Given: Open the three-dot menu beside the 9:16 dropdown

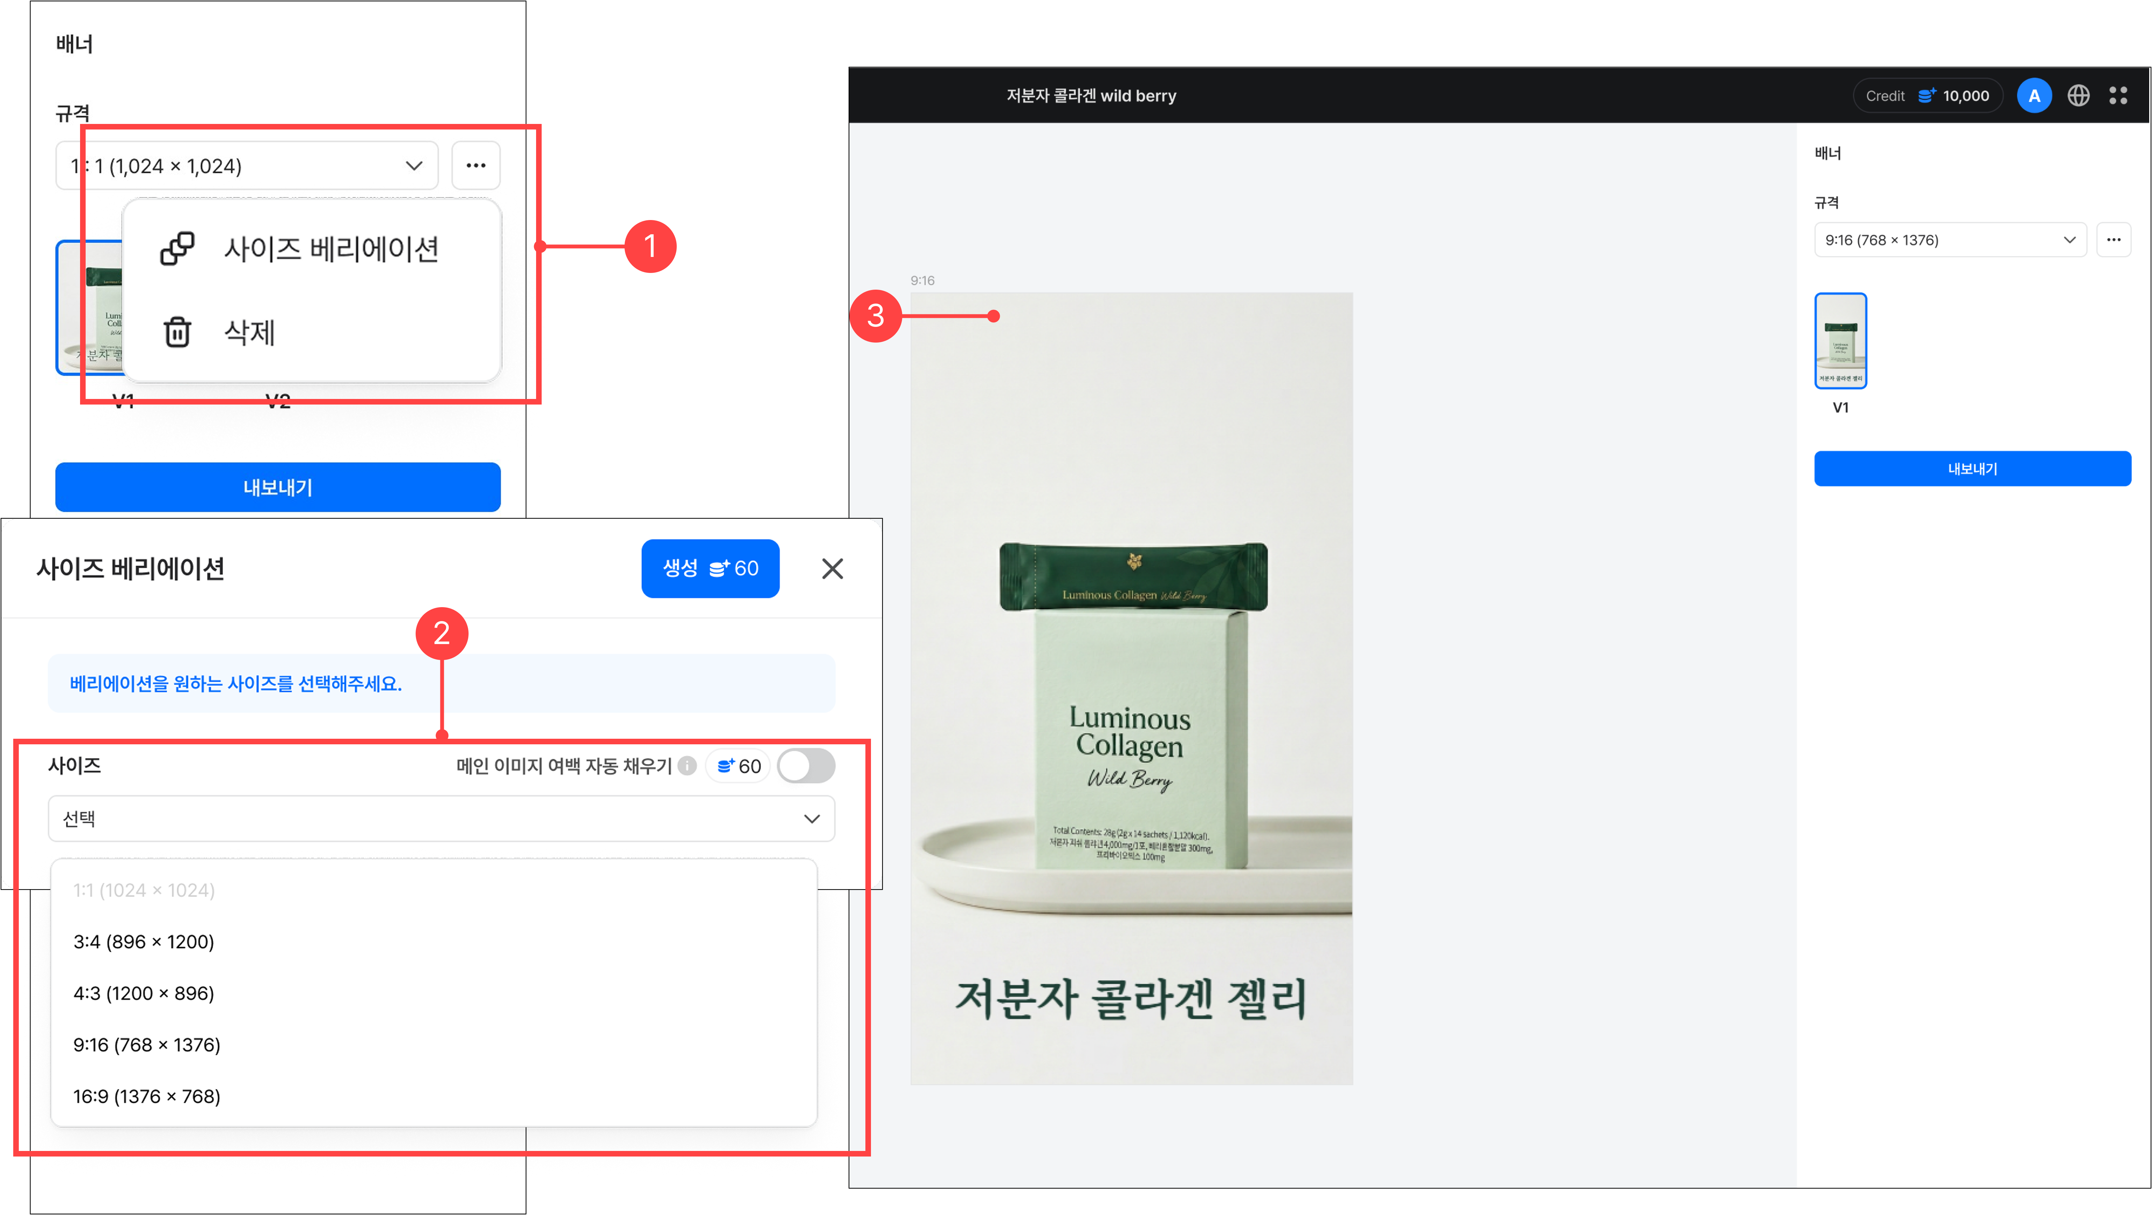Looking at the screenshot, I should (2114, 240).
